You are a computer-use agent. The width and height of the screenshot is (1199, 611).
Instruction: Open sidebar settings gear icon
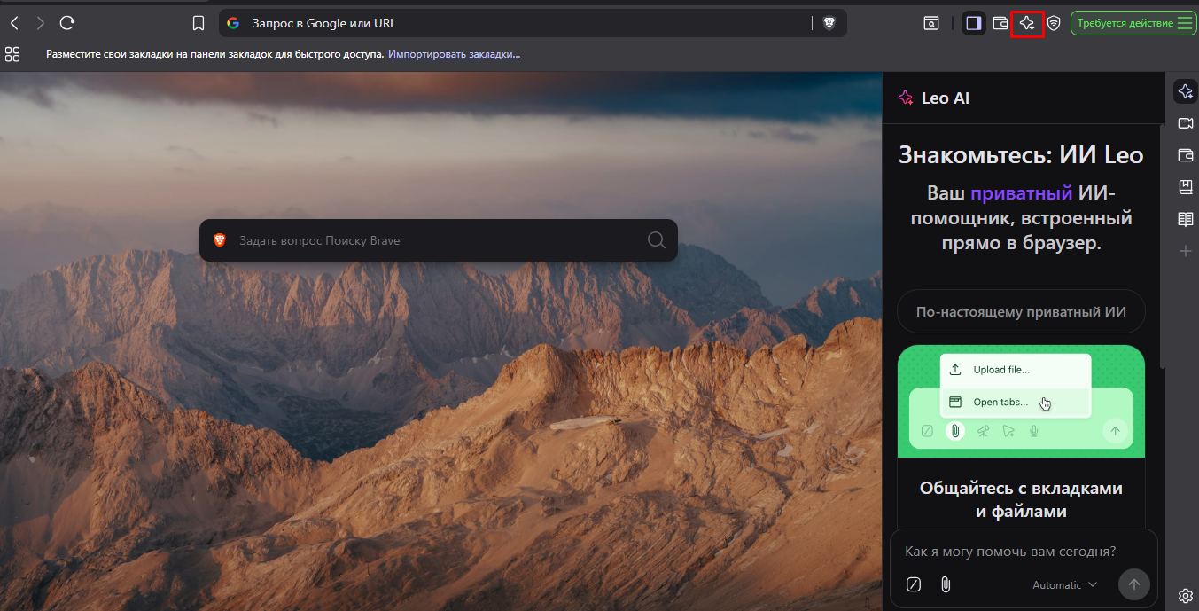(x=1185, y=595)
